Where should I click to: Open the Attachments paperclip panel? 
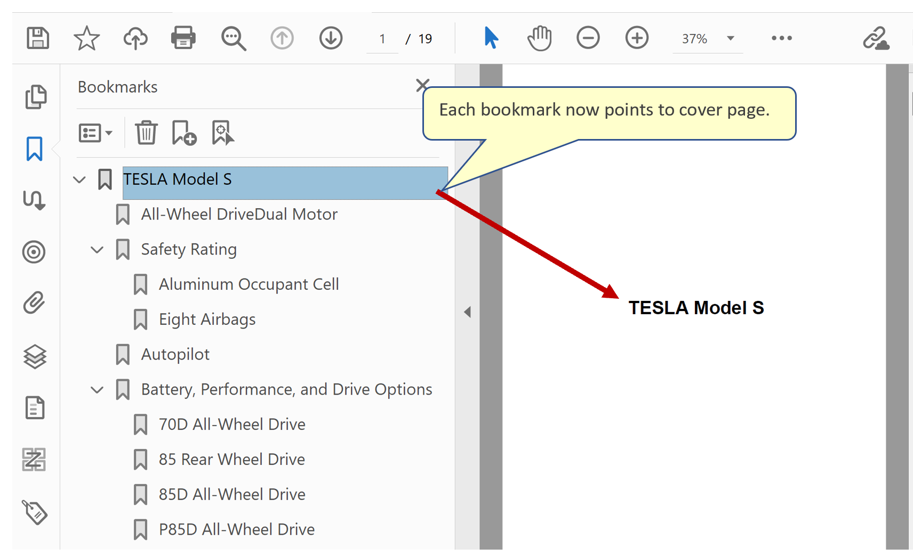tap(34, 303)
